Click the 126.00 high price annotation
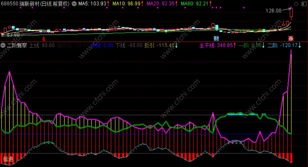Screen dimensions: 308x167 click(x=273, y=11)
